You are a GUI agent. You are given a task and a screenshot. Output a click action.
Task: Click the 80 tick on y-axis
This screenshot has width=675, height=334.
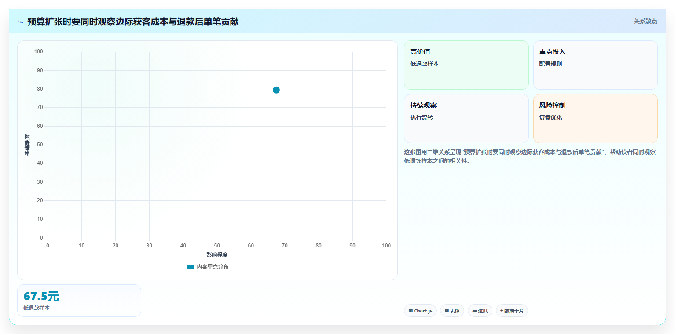(40, 89)
